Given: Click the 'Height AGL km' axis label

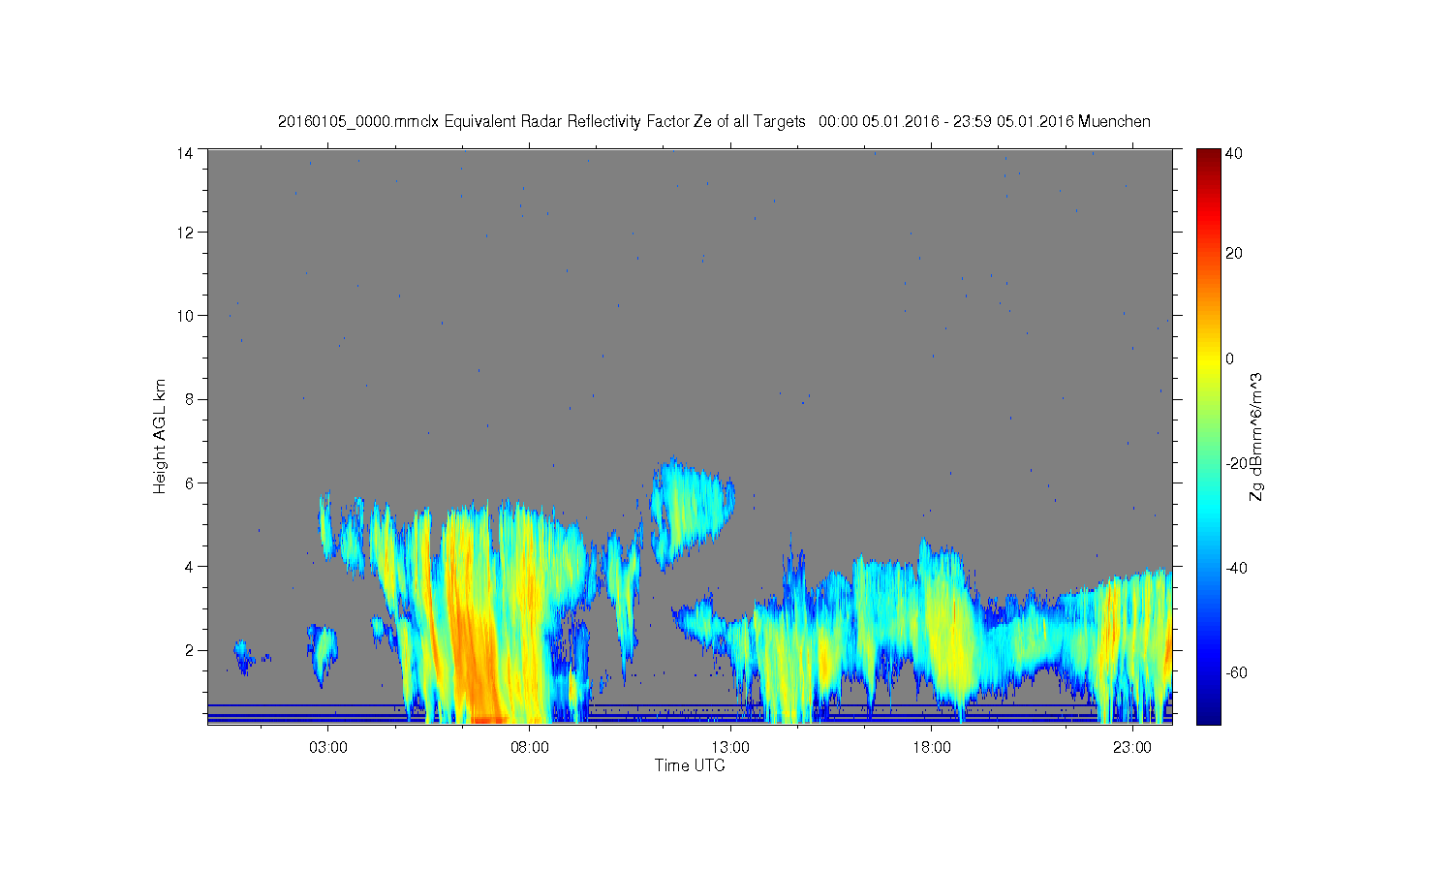Looking at the screenshot, I should pyautogui.click(x=160, y=436).
